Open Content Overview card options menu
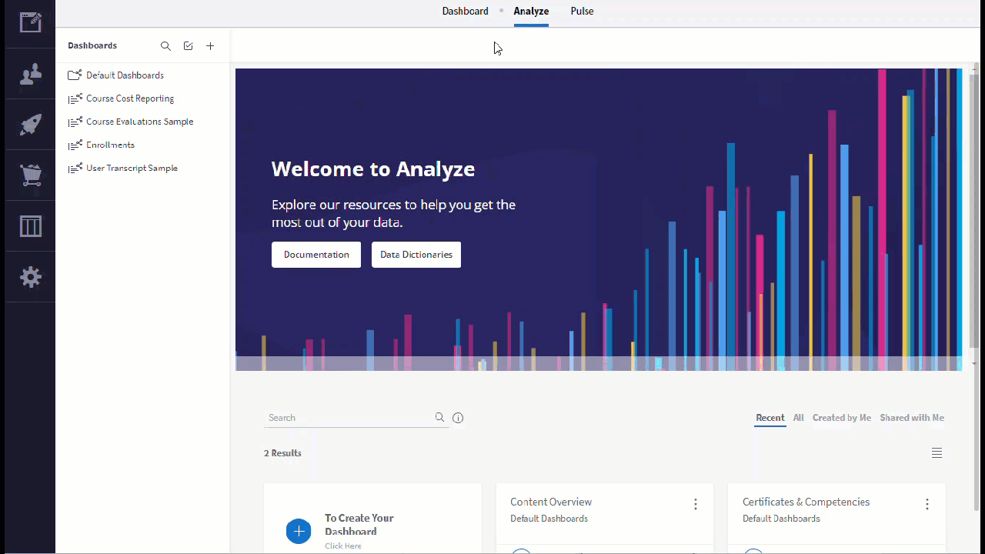985x554 pixels. click(x=695, y=504)
